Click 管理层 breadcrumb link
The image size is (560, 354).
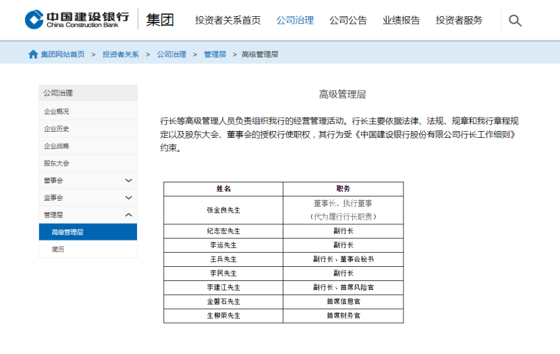[x=215, y=54]
